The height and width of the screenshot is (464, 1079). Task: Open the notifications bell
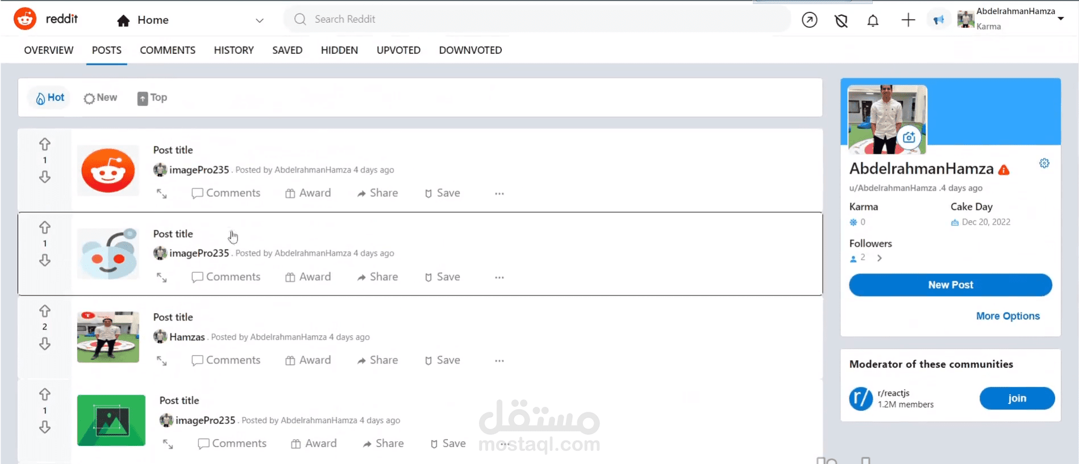[873, 21]
